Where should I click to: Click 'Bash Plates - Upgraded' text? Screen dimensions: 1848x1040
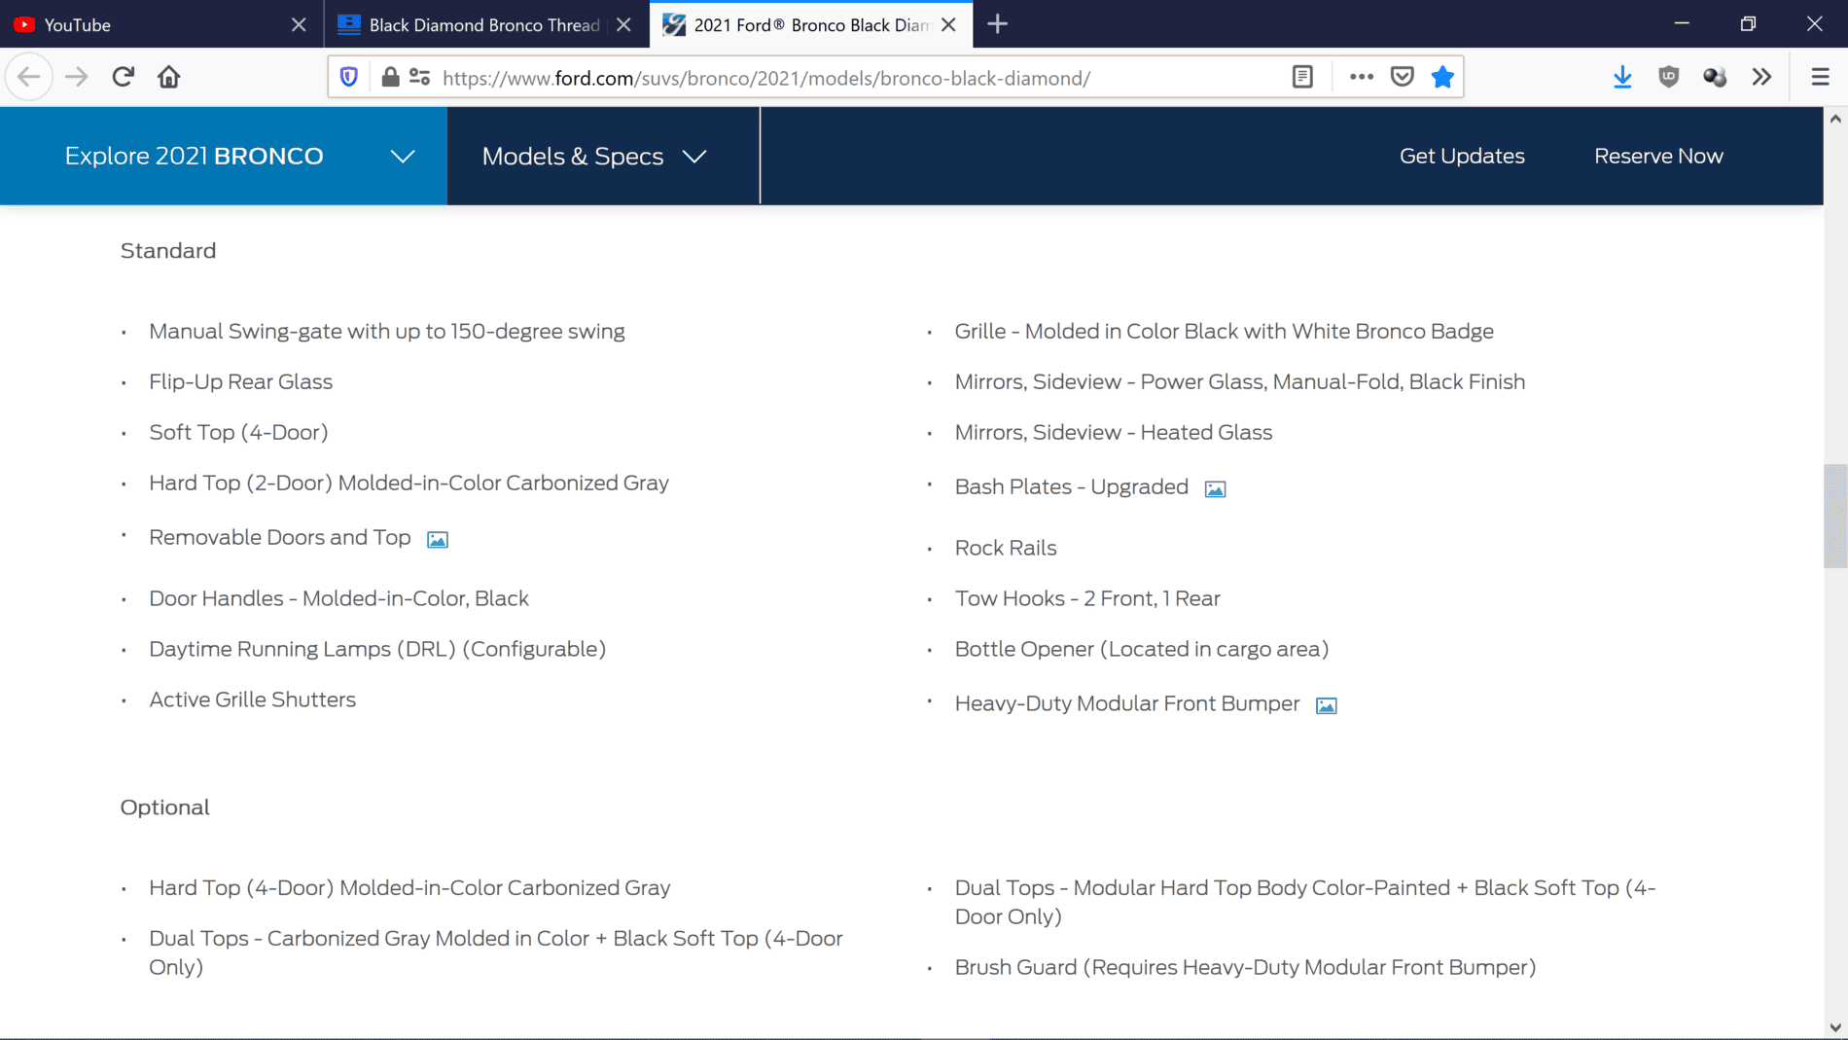1071,487
